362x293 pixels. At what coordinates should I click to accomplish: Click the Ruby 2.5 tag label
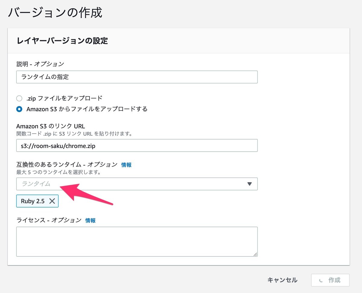coord(33,201)
